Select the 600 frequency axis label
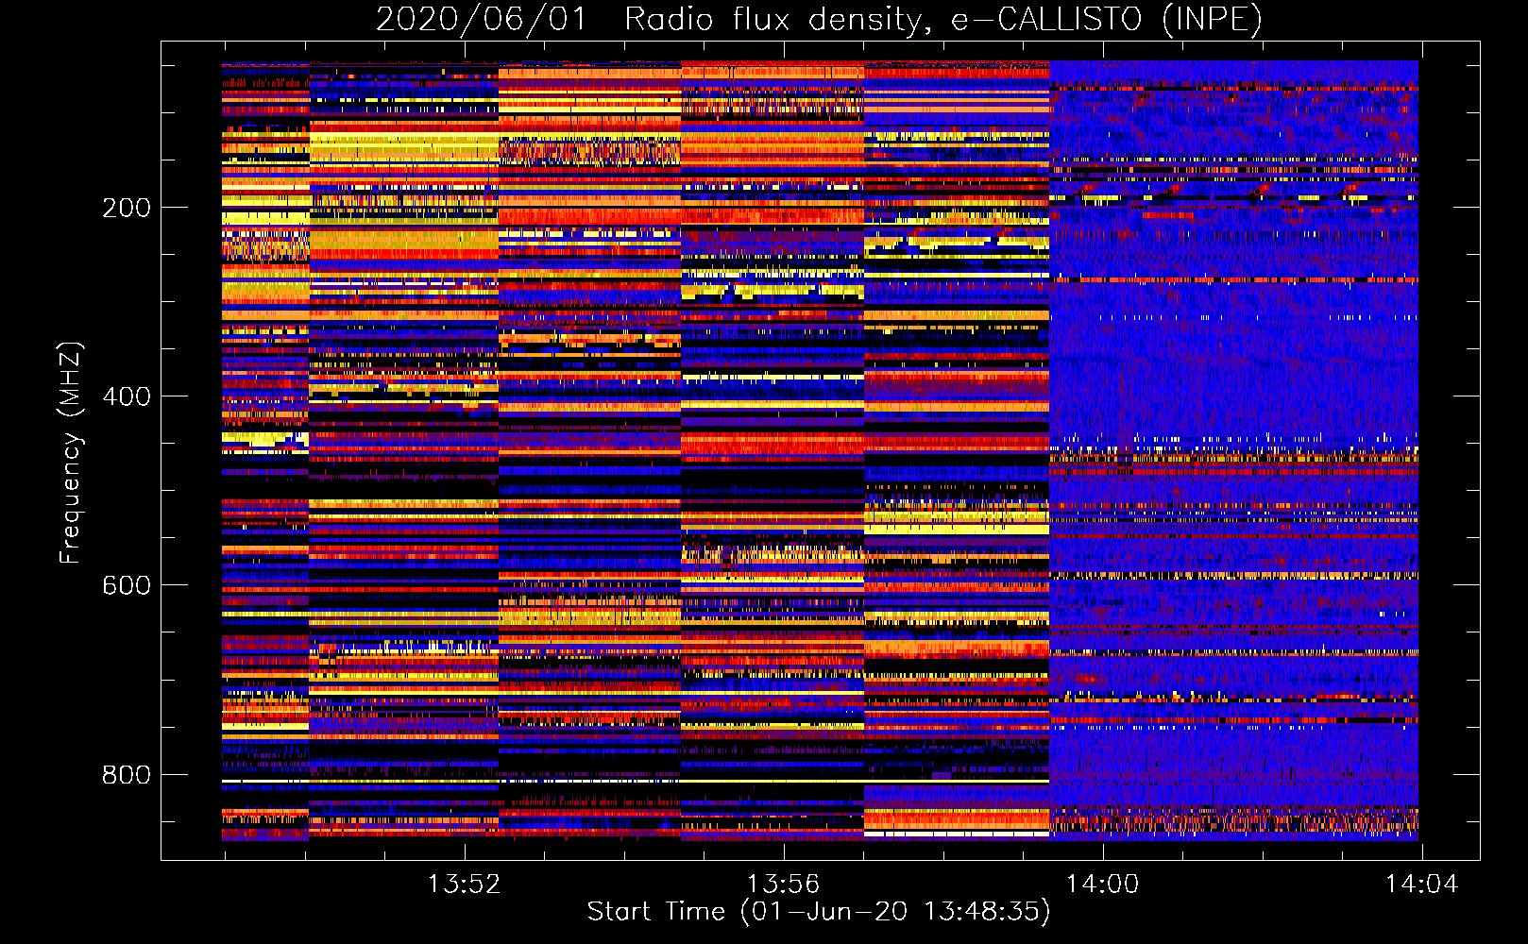1528x944 pixels. tap(127, 585)
